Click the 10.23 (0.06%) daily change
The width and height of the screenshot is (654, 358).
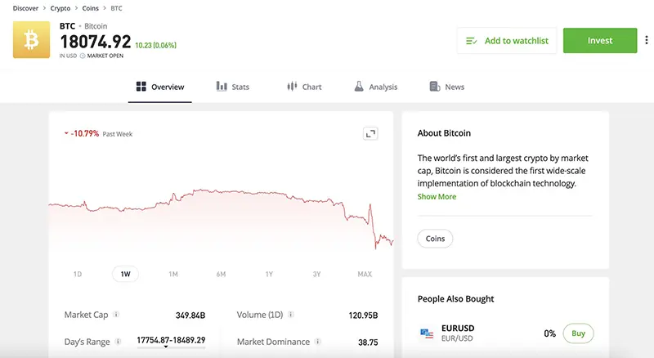click(x=155, y=45)
